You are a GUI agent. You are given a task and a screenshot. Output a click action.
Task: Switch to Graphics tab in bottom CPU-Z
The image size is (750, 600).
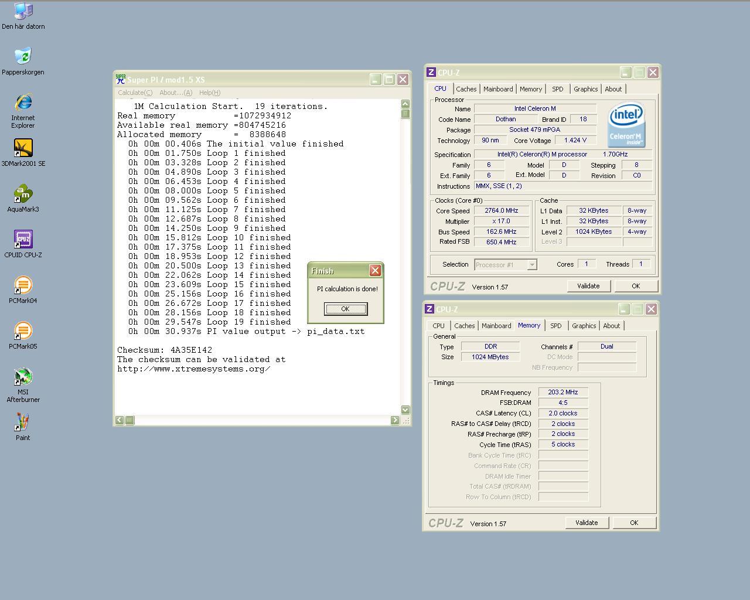tap(584, 326)
